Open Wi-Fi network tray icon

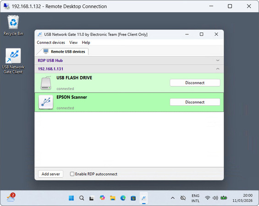click(208, 198)
